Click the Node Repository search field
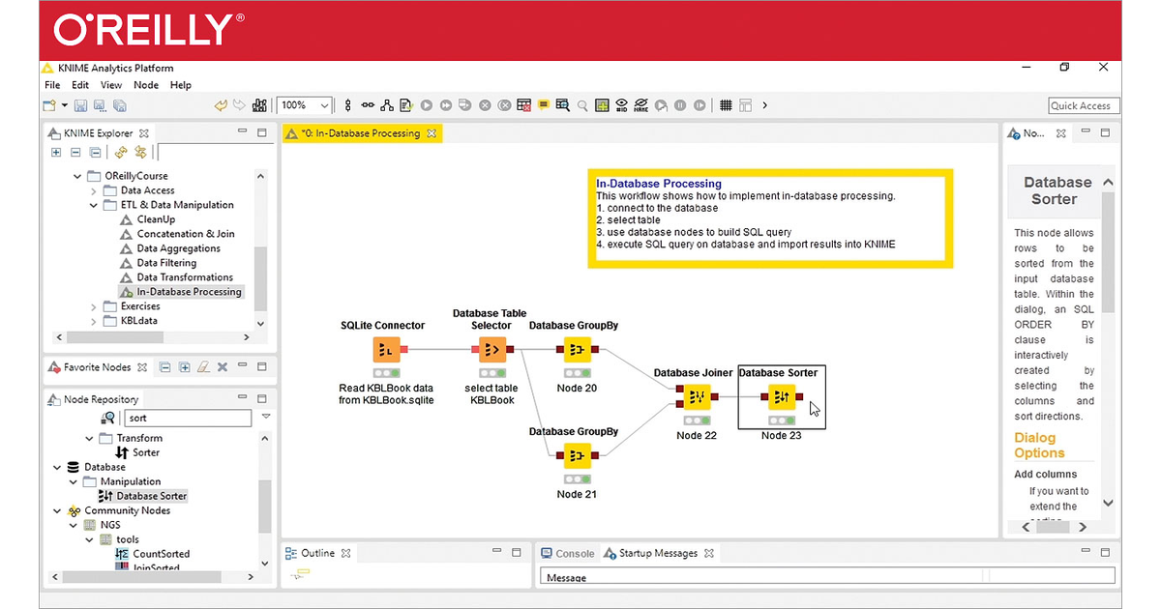The width and height of the screenshot is (1161, 609). pyautogui.click(x=188, y=419)
